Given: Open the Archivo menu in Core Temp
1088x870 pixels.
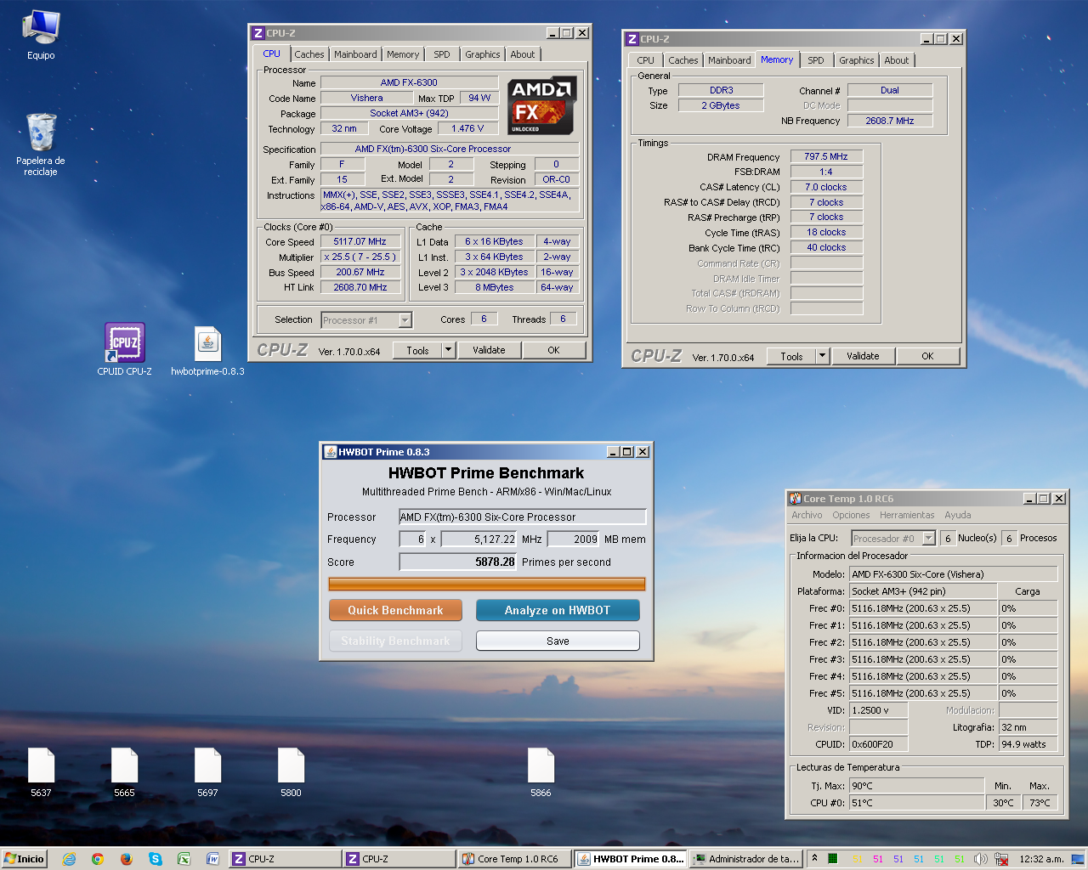Looking at the screenshot, I should pyautogui.click(x=807, y=515).
